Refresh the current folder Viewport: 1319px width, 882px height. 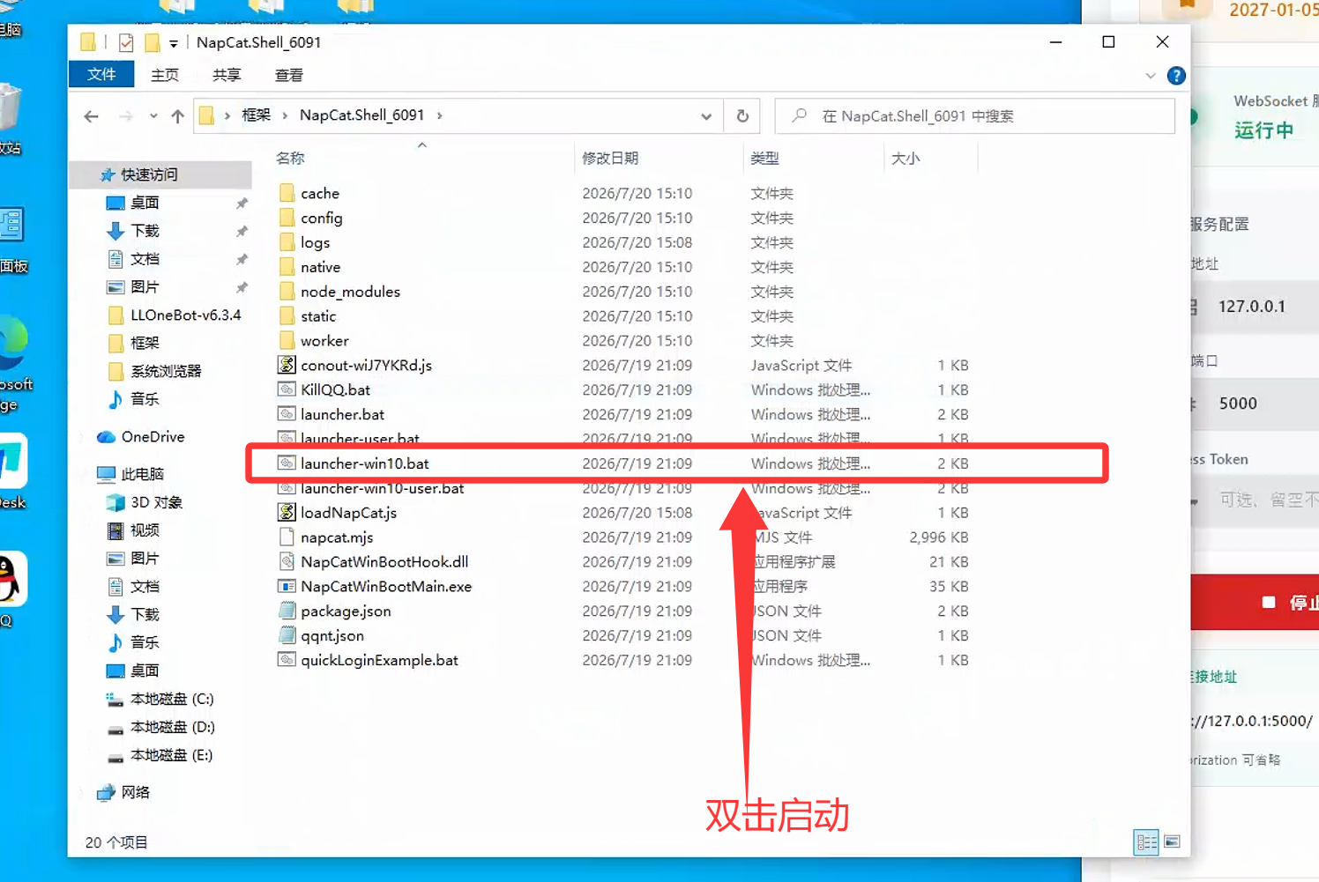coord(742,116)
